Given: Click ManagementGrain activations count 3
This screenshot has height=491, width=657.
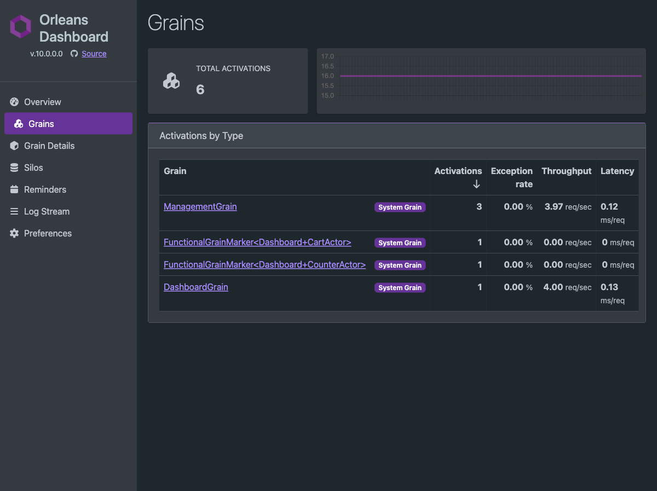Looking at the screenshot, I should tap(479, 207).
